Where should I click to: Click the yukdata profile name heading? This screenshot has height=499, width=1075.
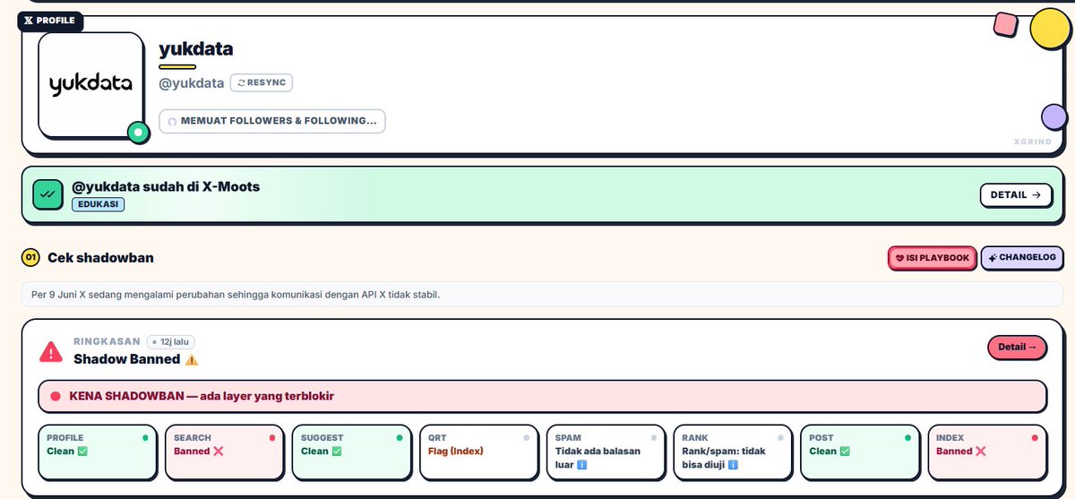(196, 49)
